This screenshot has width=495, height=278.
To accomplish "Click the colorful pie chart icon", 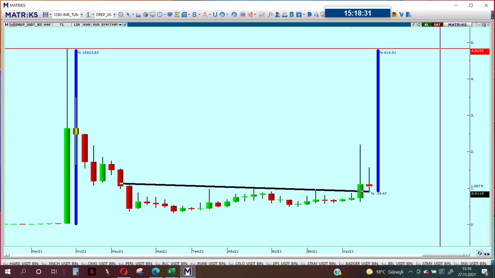I will (x=146, y=14).
